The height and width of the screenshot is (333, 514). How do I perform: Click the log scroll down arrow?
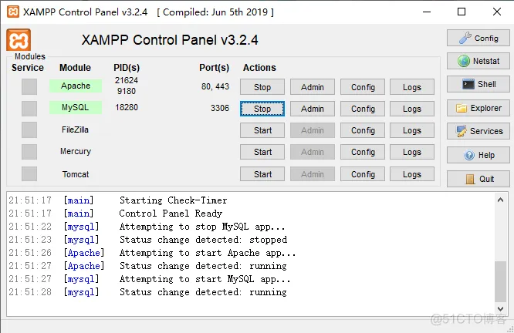coord(500,308)
